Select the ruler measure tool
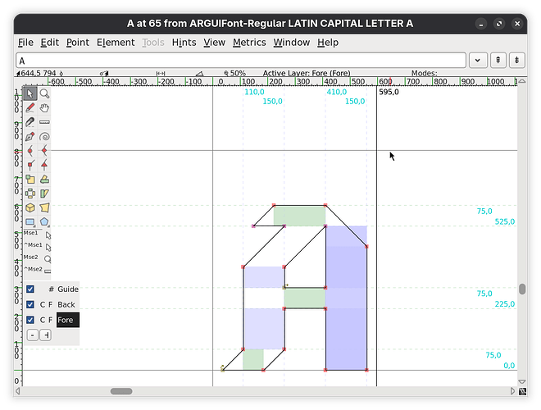This screenshot has height=410, width=541. [x=44, y=122]
